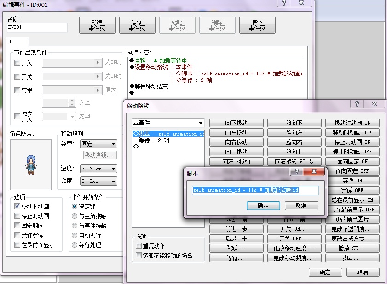
Task: Click 前进一步 command button
Action: click(236, 229)
